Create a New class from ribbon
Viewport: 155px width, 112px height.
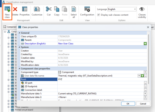pyautogui.click(x=7, y=12)
